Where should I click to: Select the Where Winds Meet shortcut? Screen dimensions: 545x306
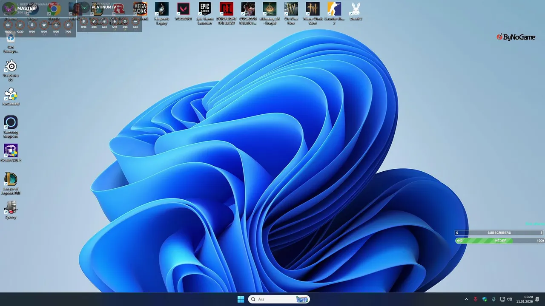[x=313, y=13]
